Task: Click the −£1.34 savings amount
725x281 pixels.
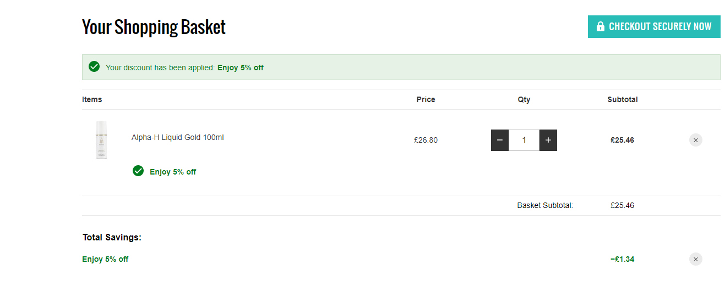Action: coord(622,259)
